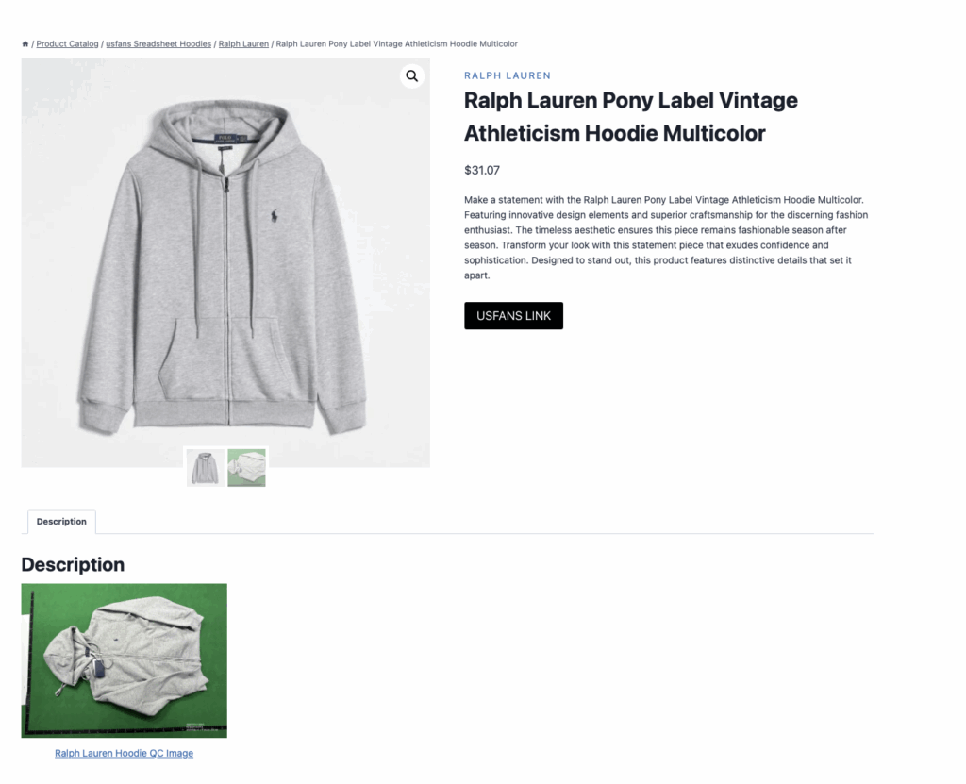Click the bold Description section heading
966x784 pixels.
[73, 564]
